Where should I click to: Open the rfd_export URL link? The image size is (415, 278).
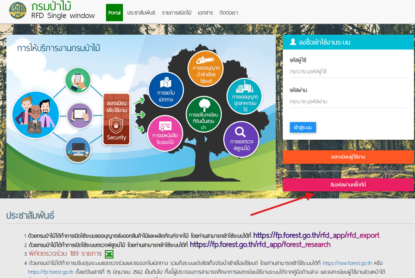316,236
